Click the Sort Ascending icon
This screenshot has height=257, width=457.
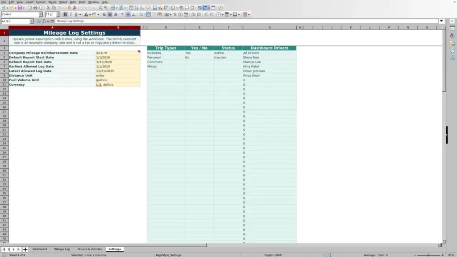tap(137, 8)
